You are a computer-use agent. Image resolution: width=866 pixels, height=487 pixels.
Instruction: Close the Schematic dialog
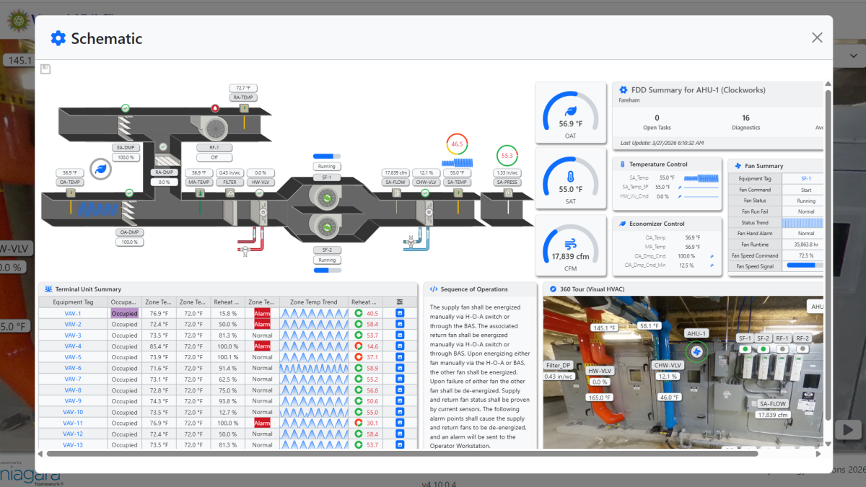coord(817,38)
